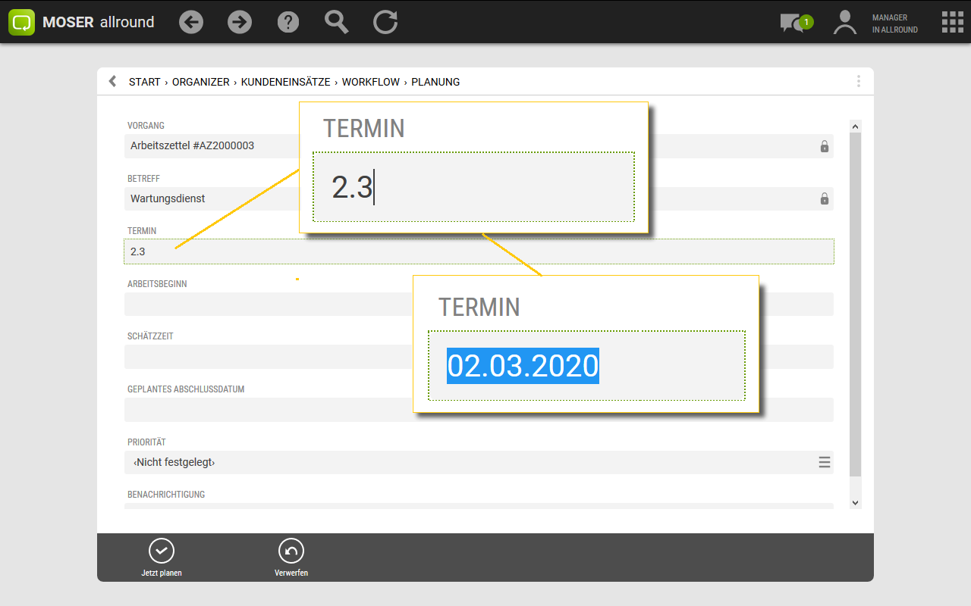971x606 pixels.
Task: Click breadcrumb back chevron before START
Action: (x=112, y=81)
